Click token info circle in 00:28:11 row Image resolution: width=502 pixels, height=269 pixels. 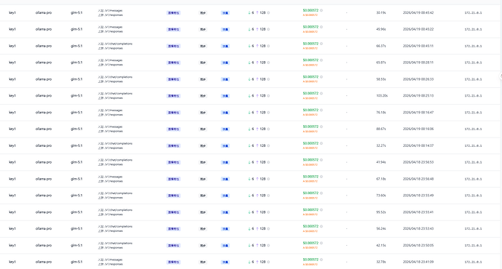pyautogui.click(x=268, y=63)
